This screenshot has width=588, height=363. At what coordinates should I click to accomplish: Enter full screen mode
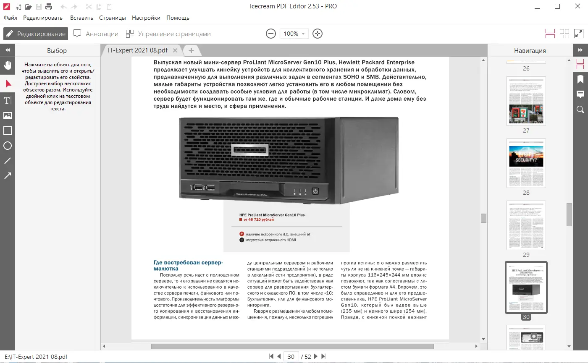(579, 34)
